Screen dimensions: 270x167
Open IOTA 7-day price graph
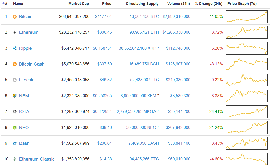[x=247, y=112]
